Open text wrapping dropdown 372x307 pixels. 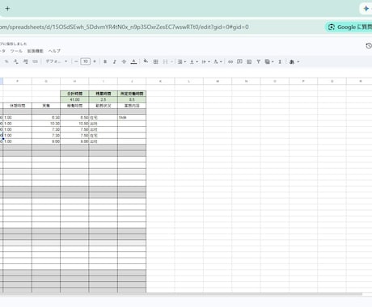point(205,61)
